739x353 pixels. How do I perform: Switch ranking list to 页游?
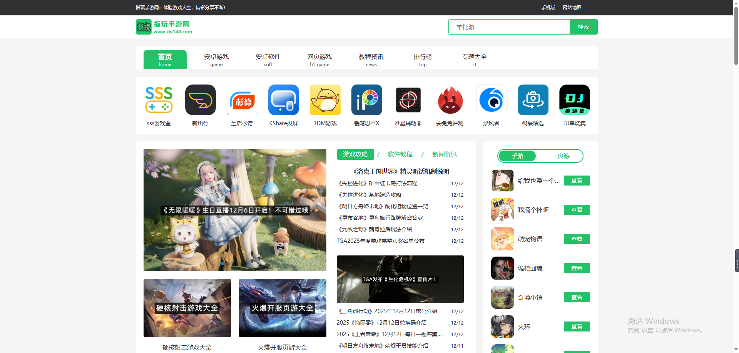tap(563, 156)
